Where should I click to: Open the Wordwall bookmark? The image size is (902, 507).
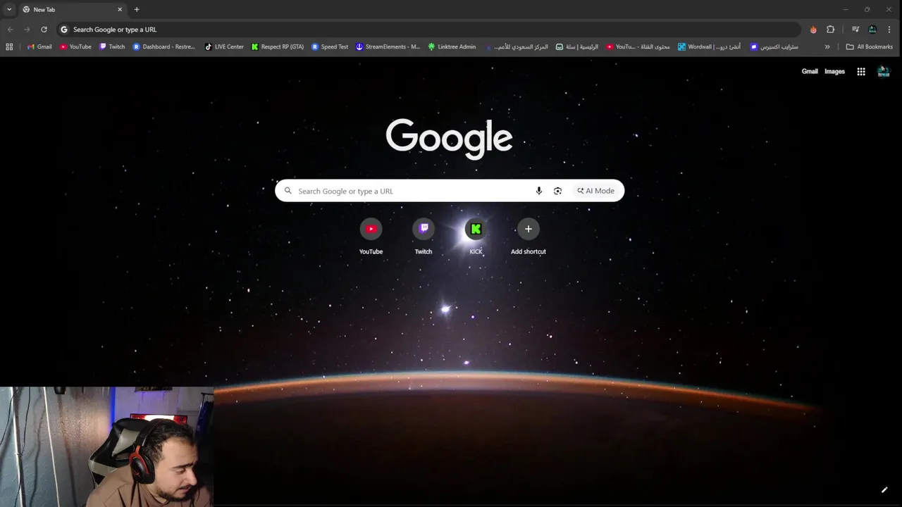(x=709, y=46)
